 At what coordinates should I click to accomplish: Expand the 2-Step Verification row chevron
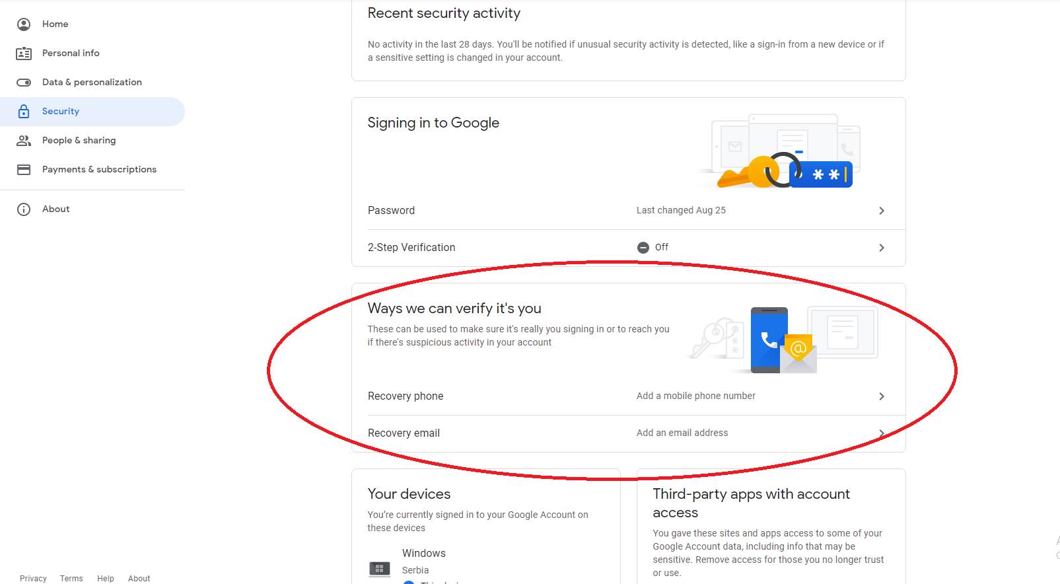[881, 248]
